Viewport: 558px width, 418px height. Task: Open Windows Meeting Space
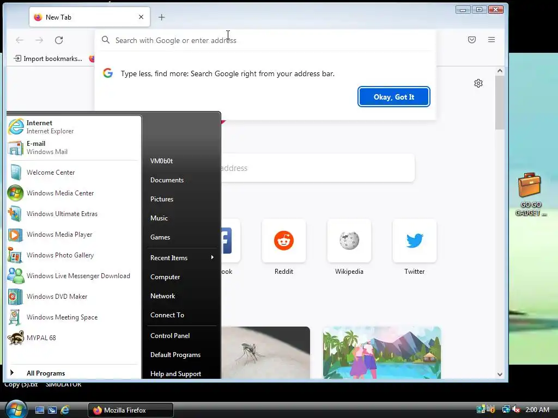(x=73, y=317)
